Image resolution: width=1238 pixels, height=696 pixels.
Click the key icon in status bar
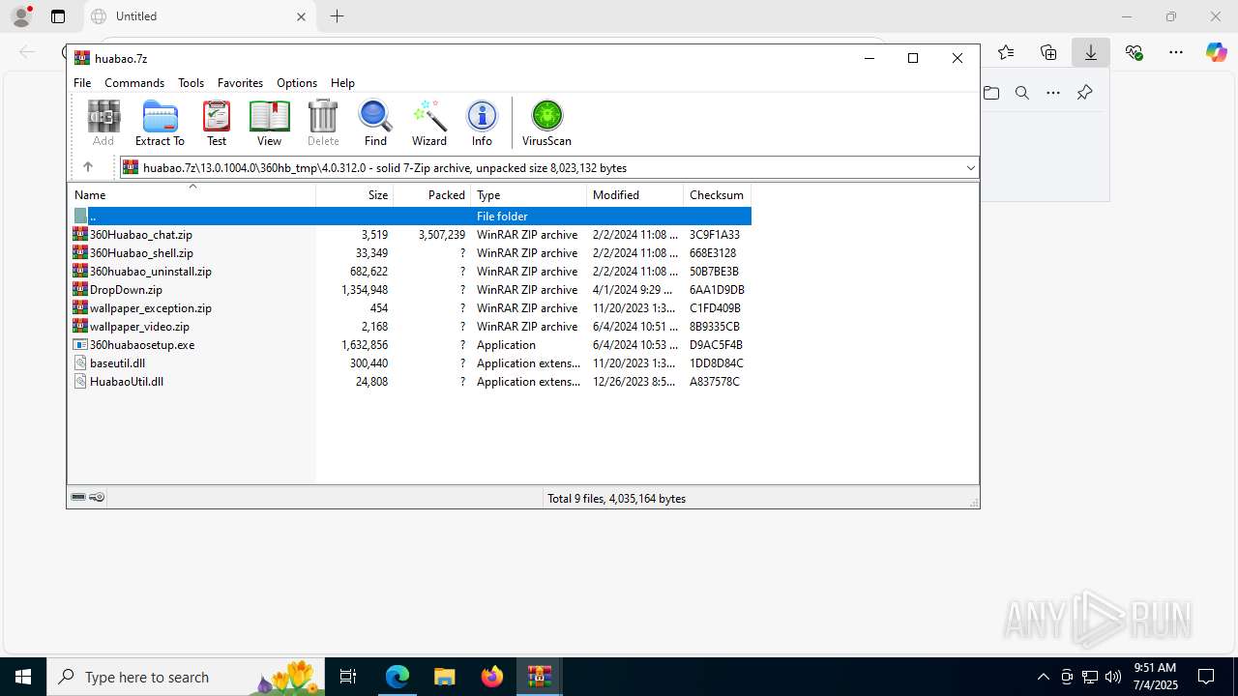(x=97, y=498)
